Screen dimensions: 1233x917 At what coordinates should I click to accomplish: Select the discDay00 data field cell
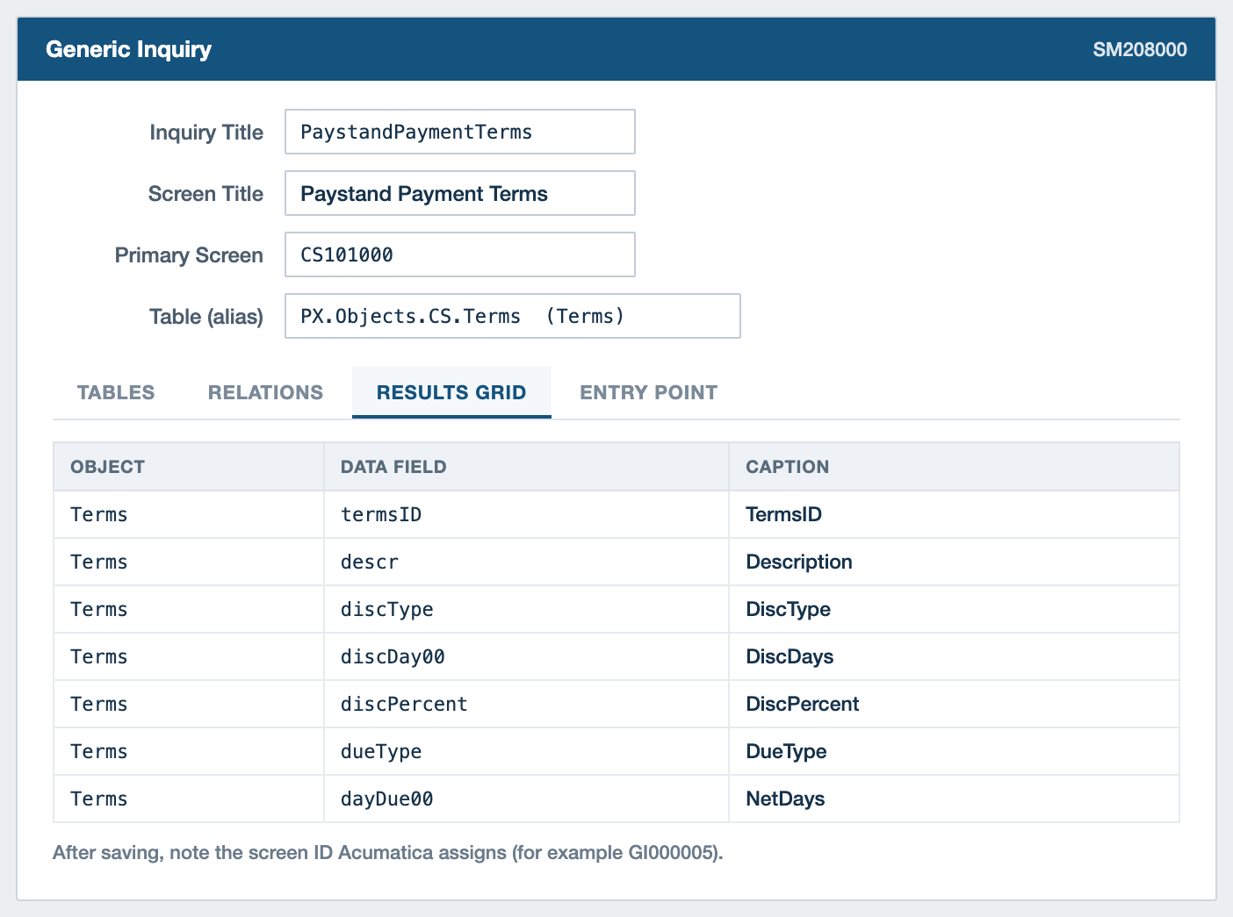click(526, 656)
